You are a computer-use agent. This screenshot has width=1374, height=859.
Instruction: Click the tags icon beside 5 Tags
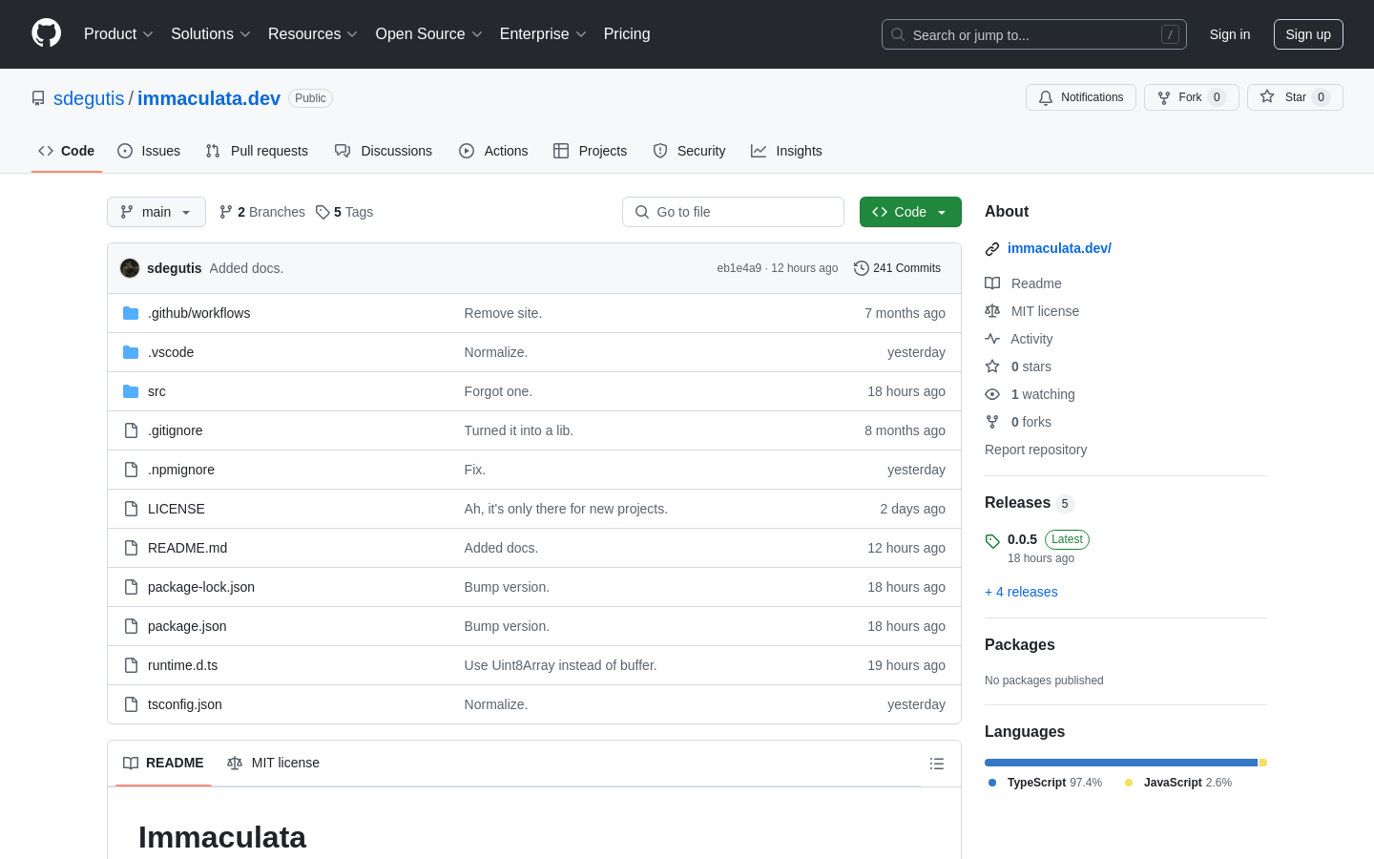click(x=323, y=212)
